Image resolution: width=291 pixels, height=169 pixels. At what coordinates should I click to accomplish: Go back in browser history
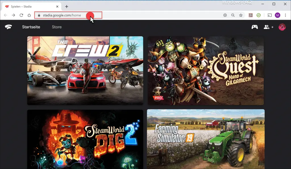click(x=6, y=15)
